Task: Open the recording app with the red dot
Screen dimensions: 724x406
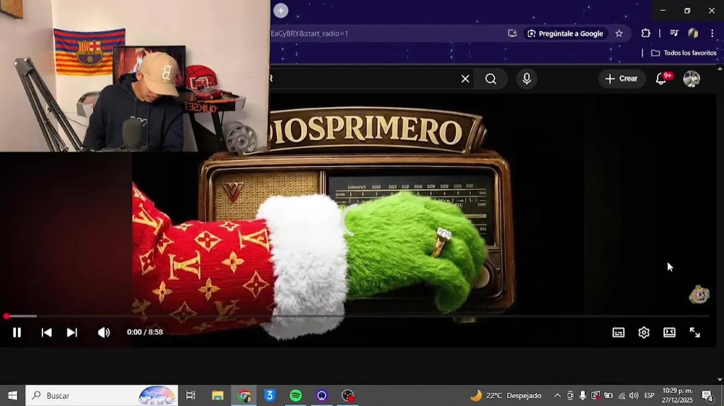Action: coord(348,395)
